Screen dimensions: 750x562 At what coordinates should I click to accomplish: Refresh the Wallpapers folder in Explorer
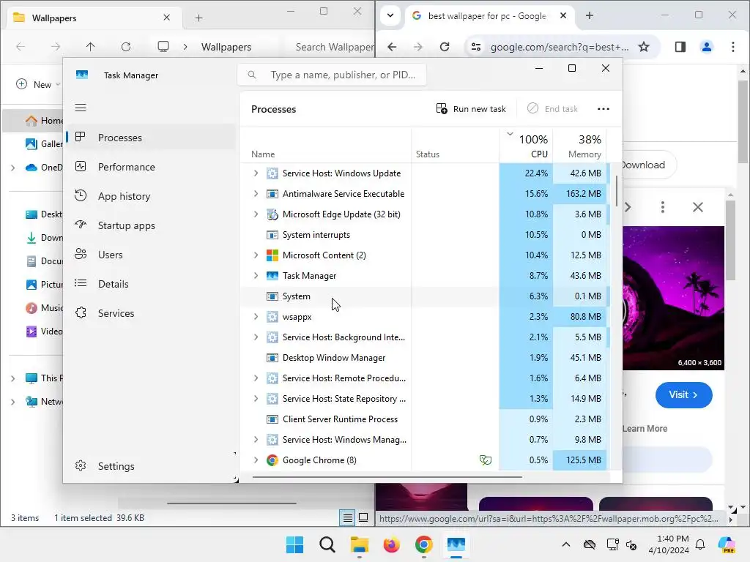coord(126,47)
